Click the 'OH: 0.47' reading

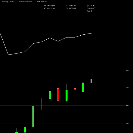[91, 9]
